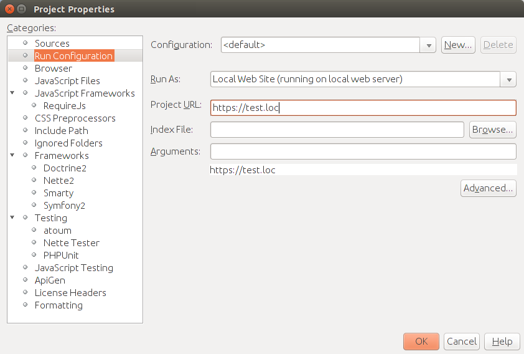The image size is (524, 354).
Task: Click the Browse... button for Index File
Action: (493, 130)
